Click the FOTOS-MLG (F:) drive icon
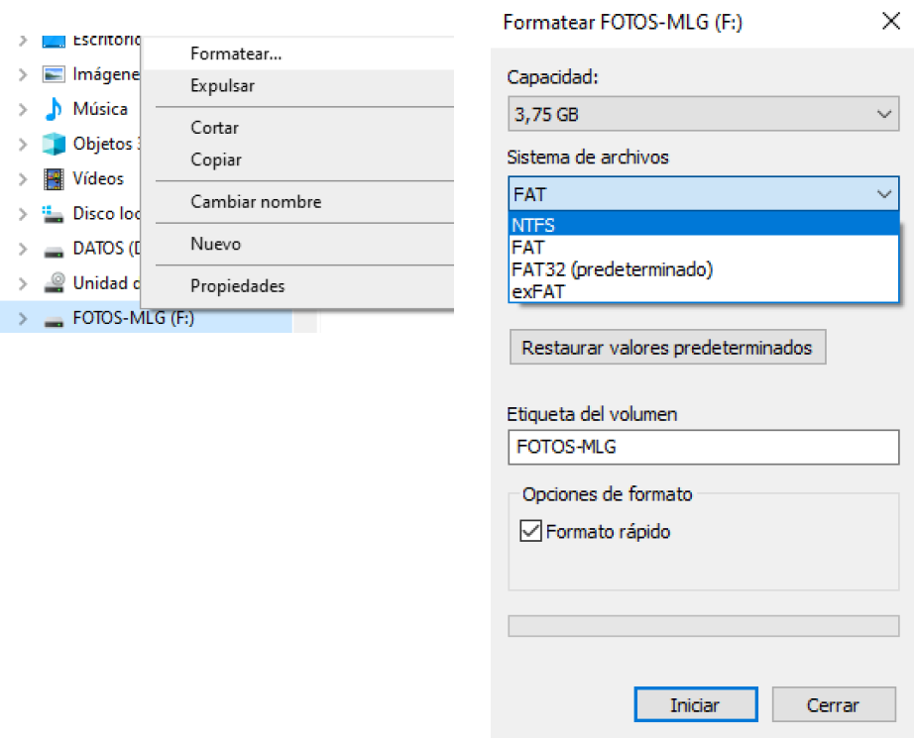916x738 pixels. (54, 319)
